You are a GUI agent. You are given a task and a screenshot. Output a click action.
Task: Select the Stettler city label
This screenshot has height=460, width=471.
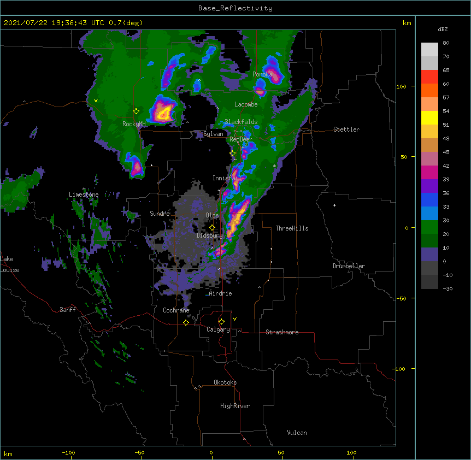pos(346,129)
